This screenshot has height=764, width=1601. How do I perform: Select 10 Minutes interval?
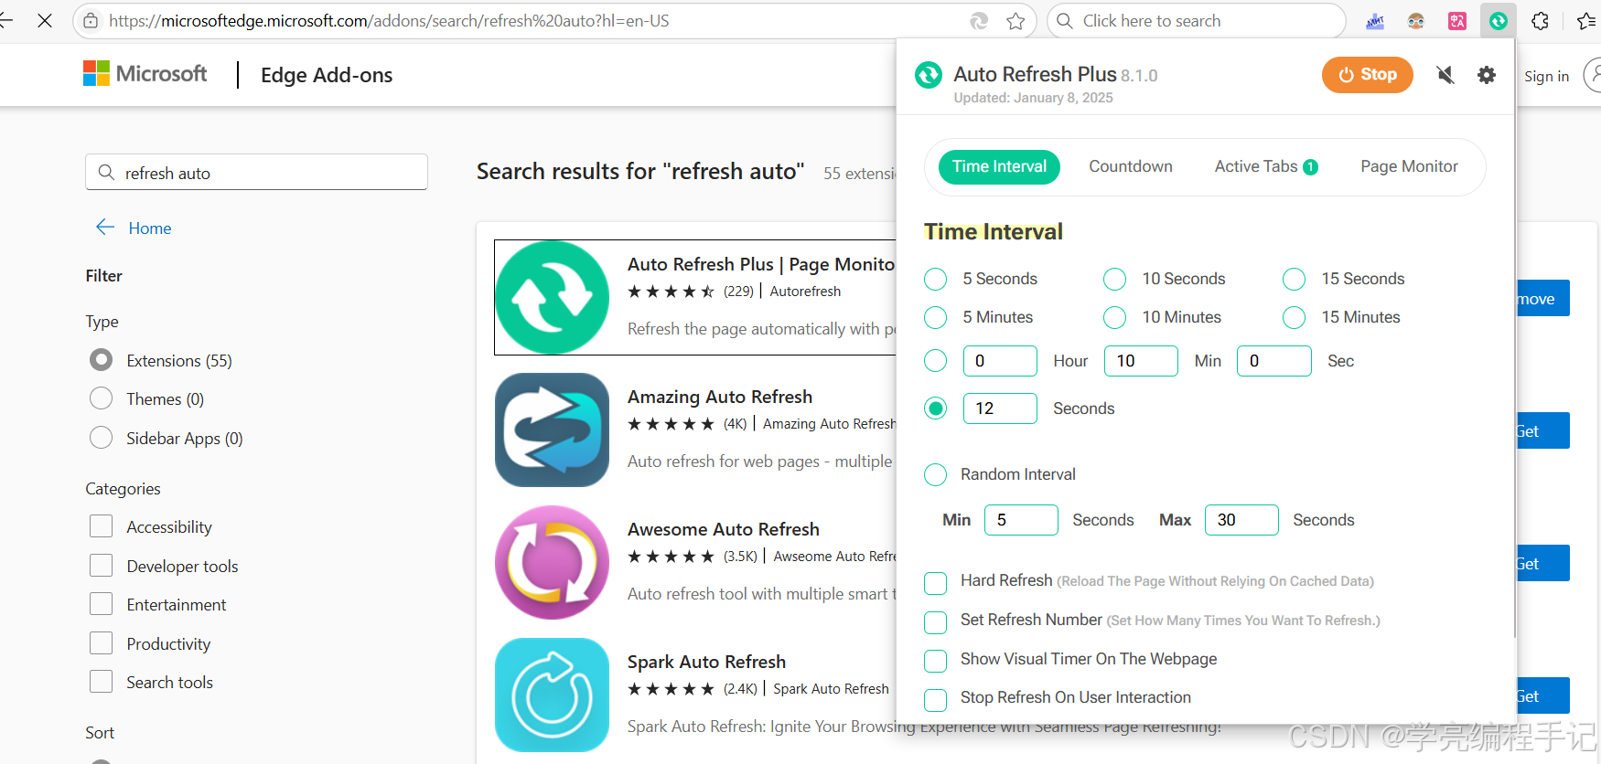coord(1114,317)
